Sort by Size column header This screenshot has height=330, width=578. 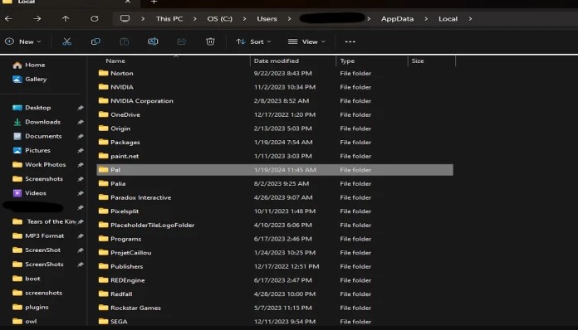(418, 61)
